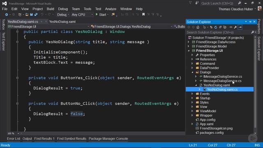The image size is (263, 148).
Task: Click Solution Explorer Back arrow icon
Action: click(x=189, y=27)
